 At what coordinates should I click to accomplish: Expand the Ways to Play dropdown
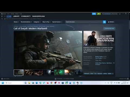[46, 22]
